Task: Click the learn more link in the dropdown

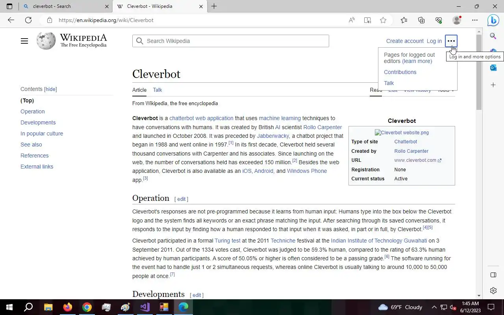Action: (x=417, y=61)
